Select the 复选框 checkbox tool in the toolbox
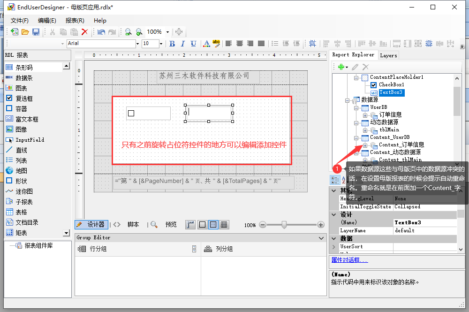 coord(24,99)
